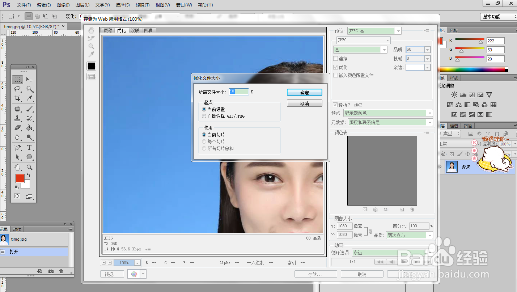The height and width of the screenshot is (292, 517).
Task: Open the 滤镜(T) menu
Action: [x=142, y=5]
